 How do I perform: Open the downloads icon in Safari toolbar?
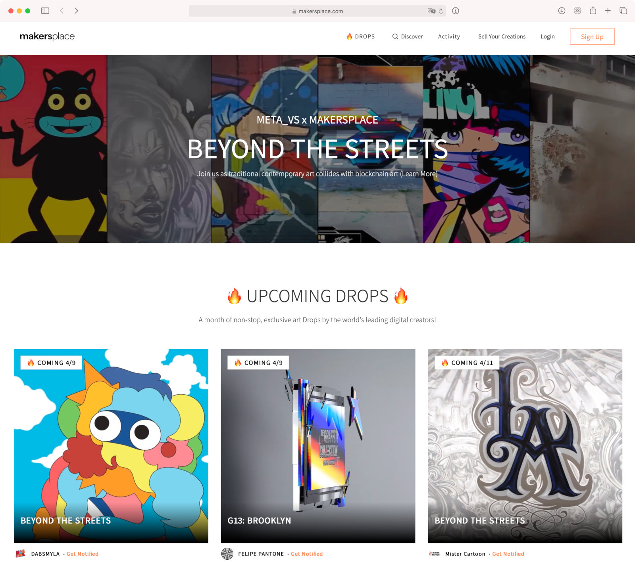coord(562,11)
